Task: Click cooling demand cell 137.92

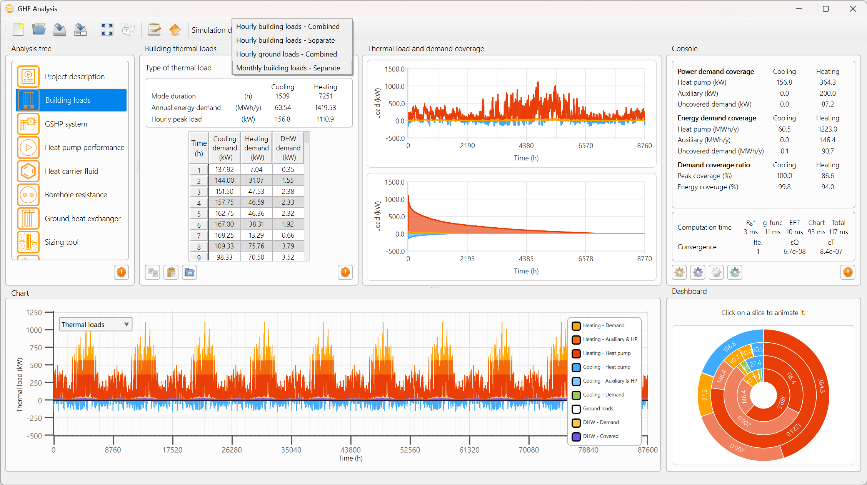Action: coord(225,170)
